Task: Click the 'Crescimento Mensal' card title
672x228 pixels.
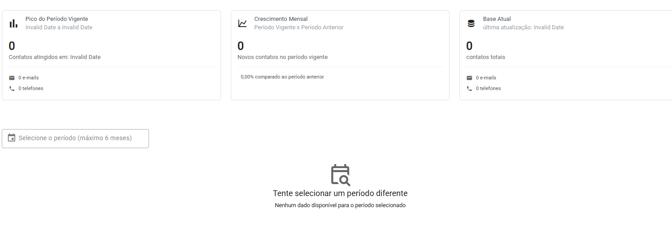Action: (x=281, y=19)
